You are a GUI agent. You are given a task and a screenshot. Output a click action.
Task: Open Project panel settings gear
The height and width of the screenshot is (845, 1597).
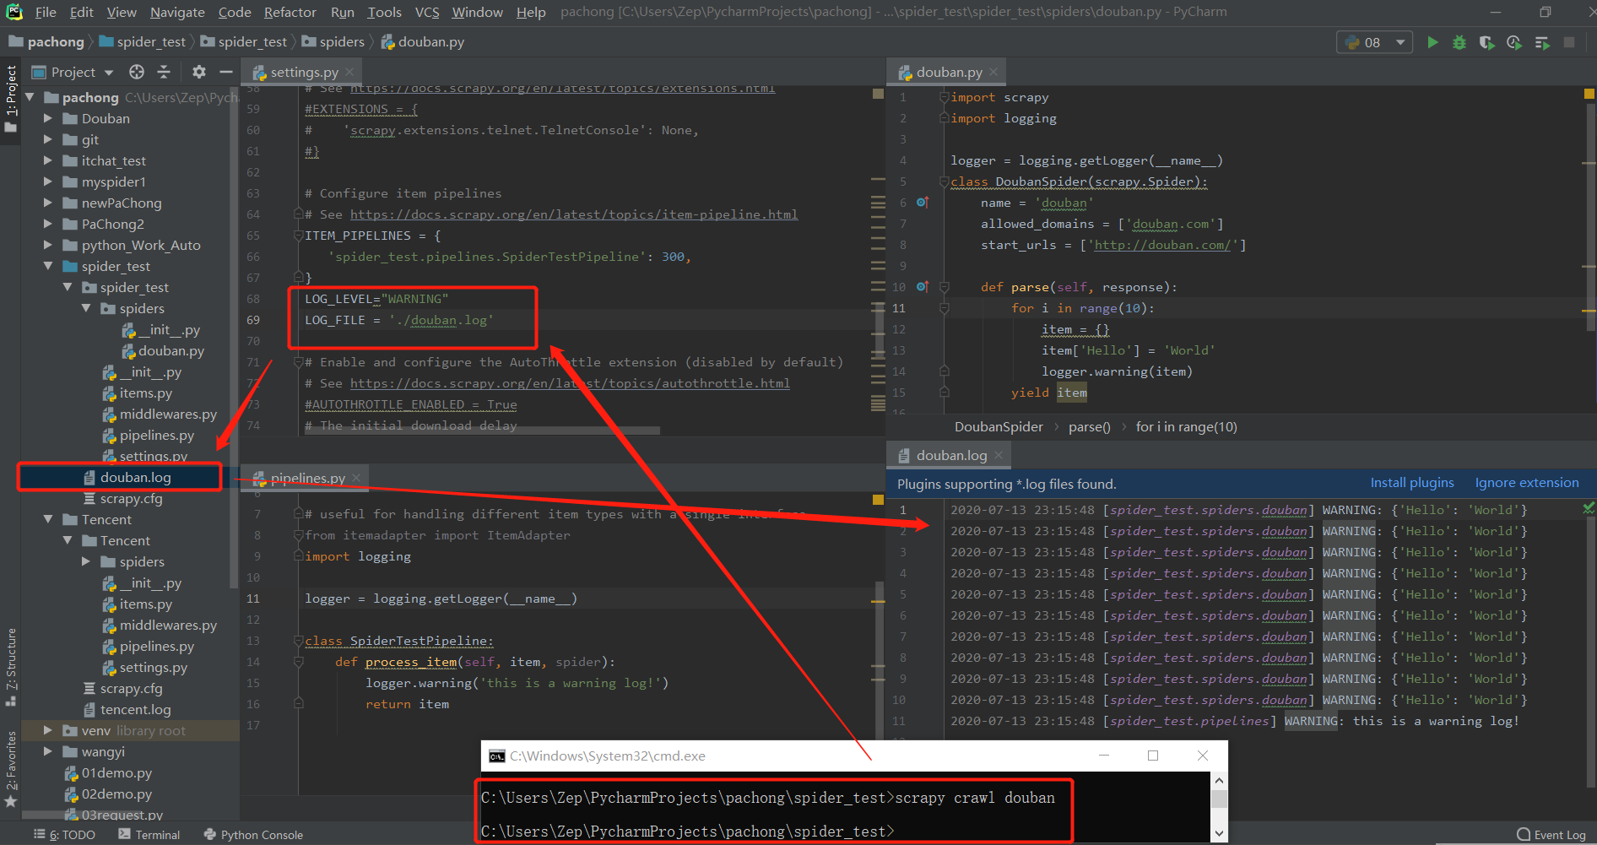199,72
